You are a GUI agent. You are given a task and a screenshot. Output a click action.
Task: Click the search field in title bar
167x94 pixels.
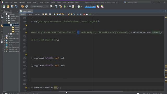point(139,2)
